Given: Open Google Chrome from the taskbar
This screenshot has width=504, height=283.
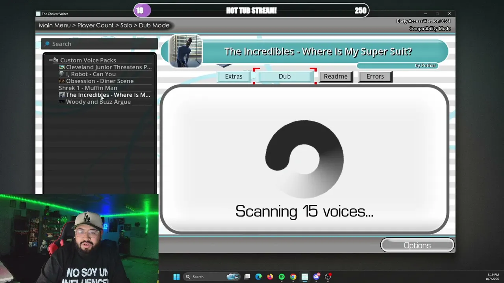Looking at the screenshot, I should [293, 277].
